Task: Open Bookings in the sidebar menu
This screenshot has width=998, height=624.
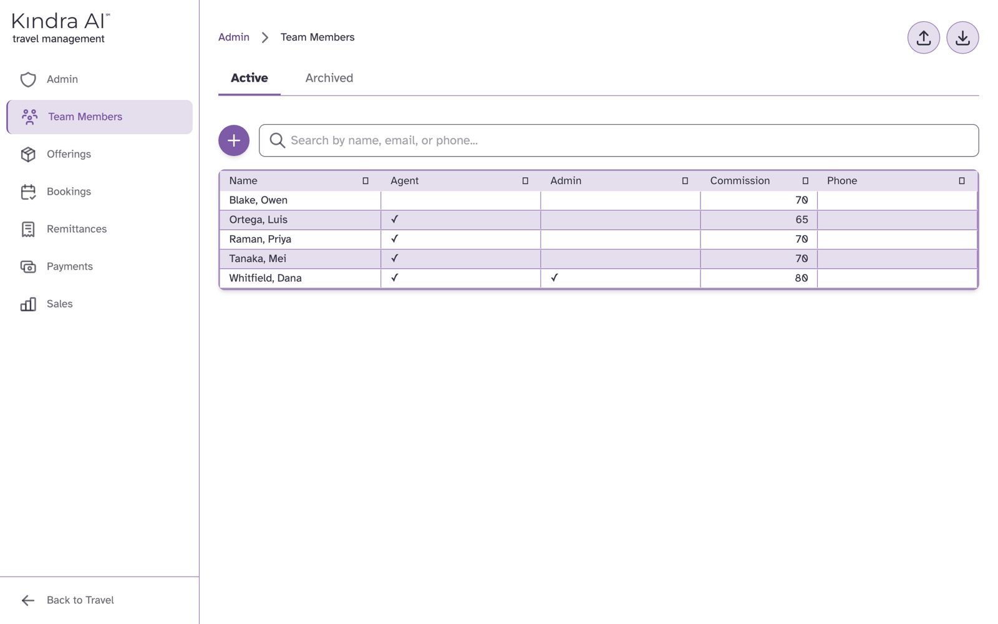Action: coord(100,192)
